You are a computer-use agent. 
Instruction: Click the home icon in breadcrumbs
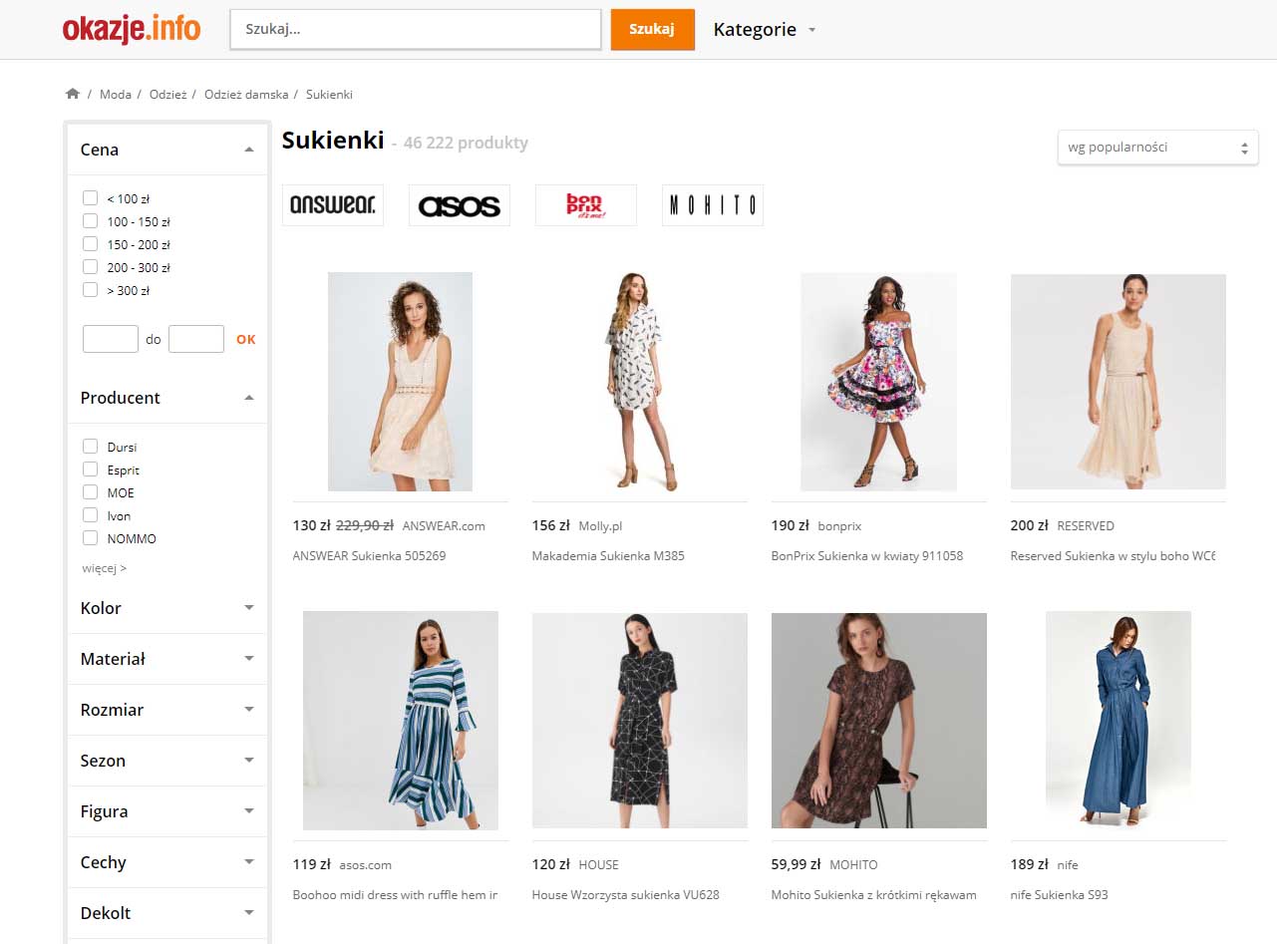click(x=72, y=94)
